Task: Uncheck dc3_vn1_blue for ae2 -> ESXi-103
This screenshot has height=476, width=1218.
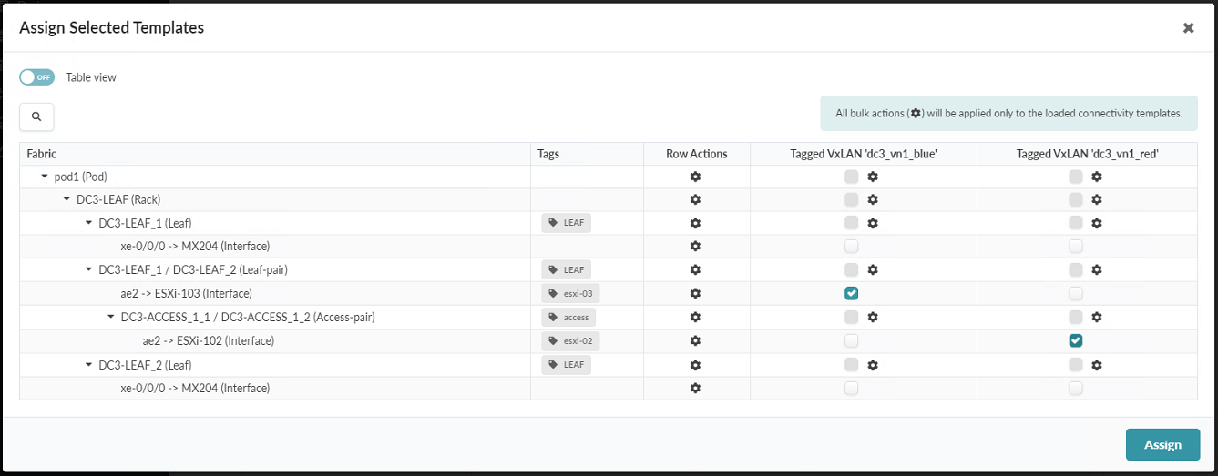Action: tap(851, 293)
